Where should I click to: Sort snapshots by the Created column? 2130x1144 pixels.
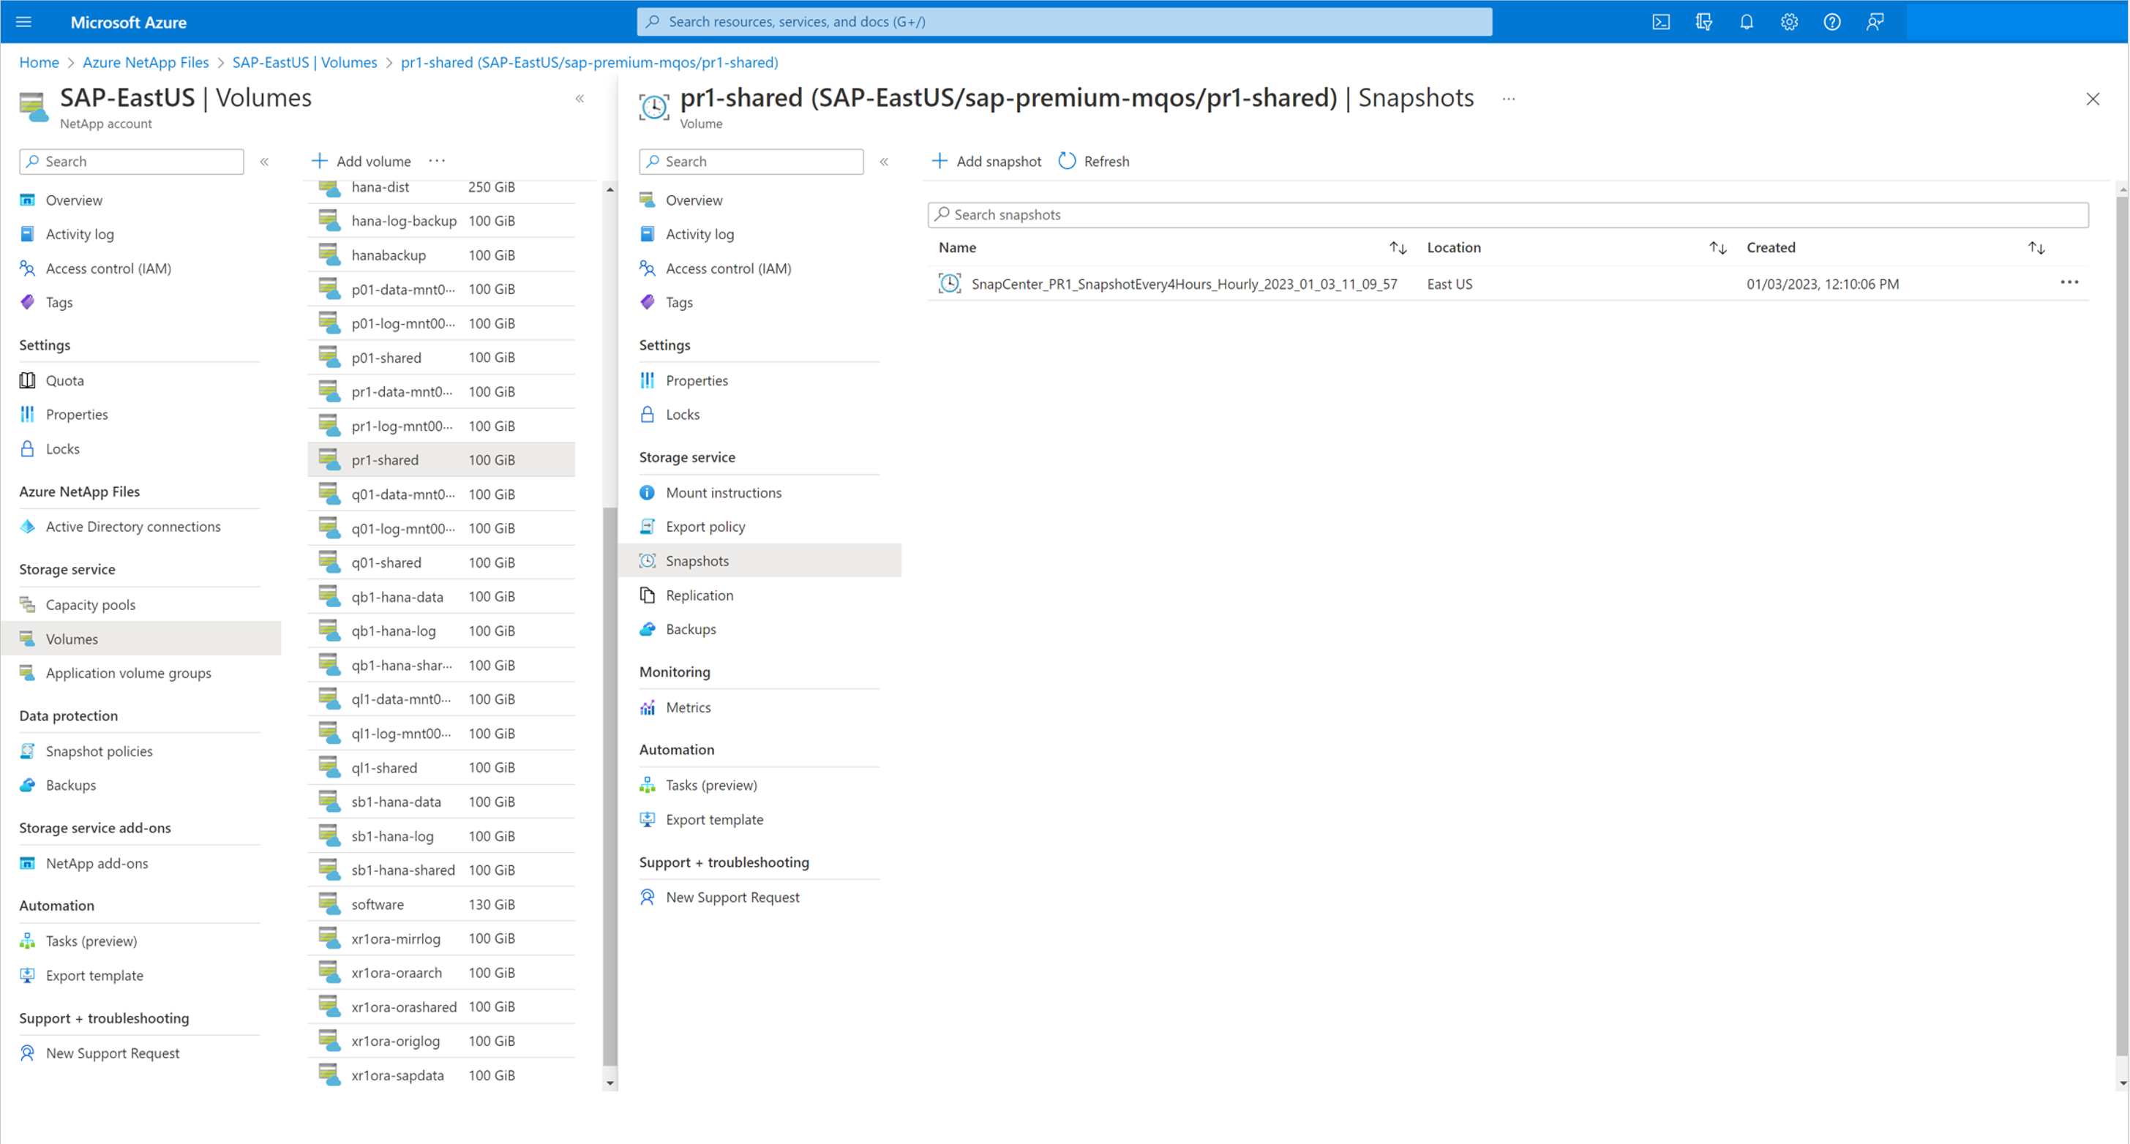pyautogui.click(x=2036, y=248)
